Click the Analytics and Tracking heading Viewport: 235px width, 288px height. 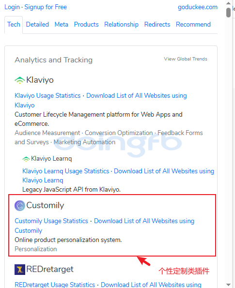pos(53,60)
